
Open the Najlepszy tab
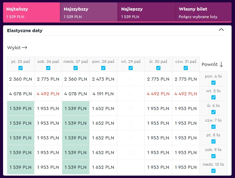coord(146,12)
